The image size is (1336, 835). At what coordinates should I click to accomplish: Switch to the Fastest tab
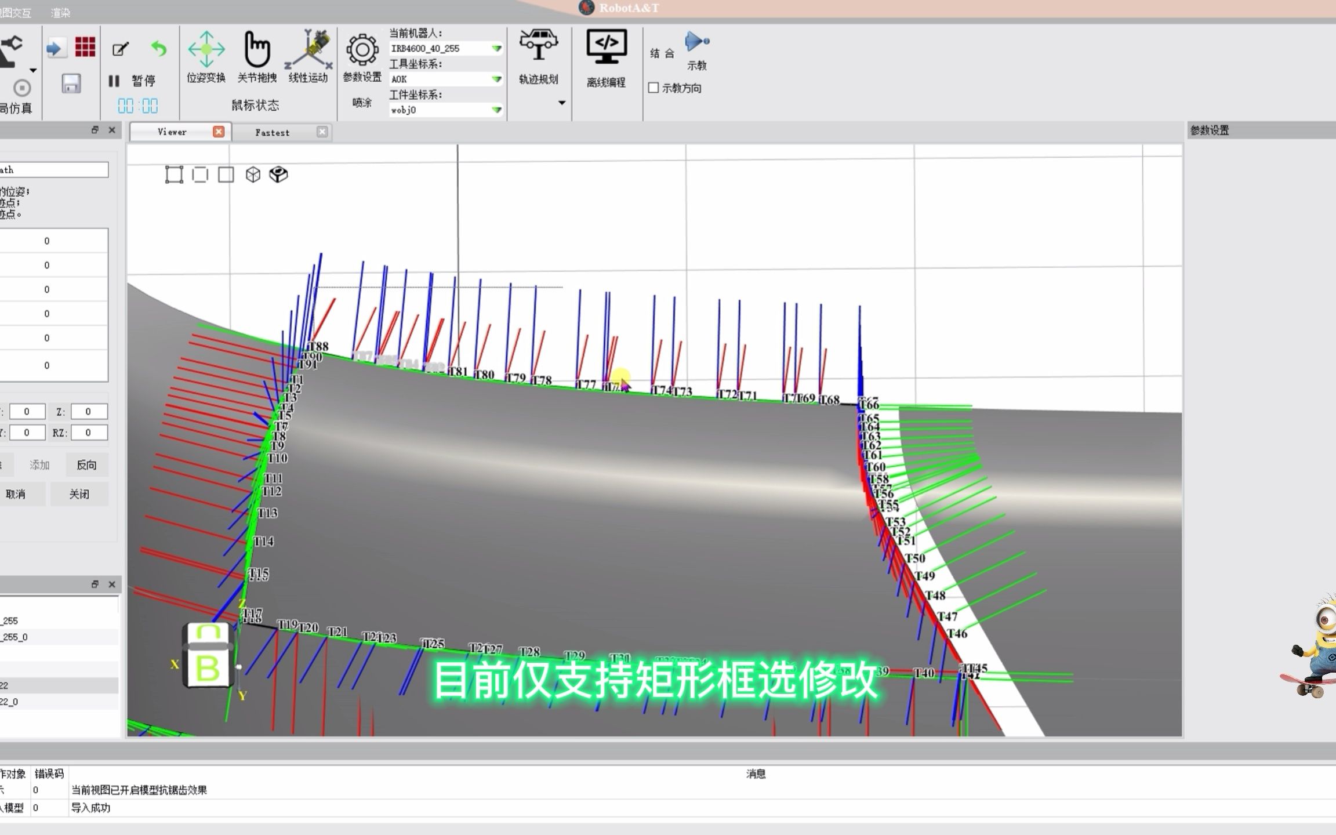pyautogui.click(x=272, y=133)
